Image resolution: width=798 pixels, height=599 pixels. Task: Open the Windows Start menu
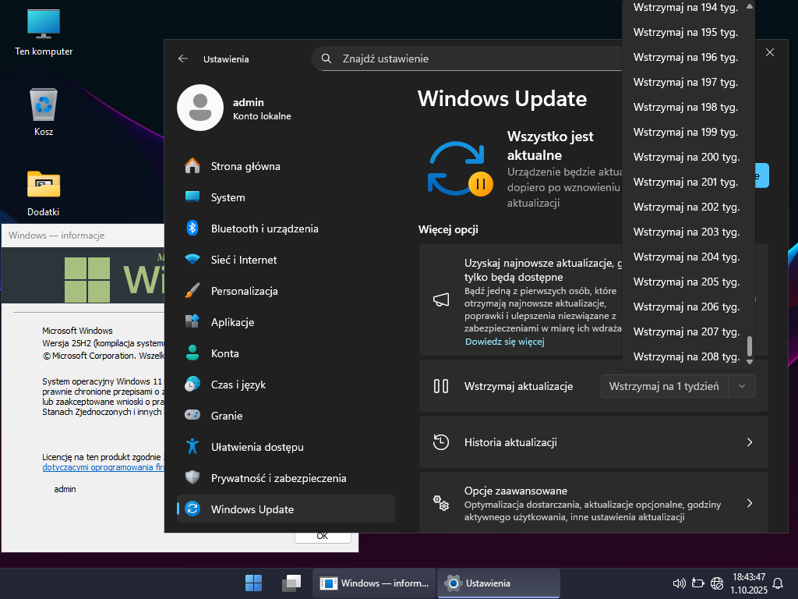[253, 583]
